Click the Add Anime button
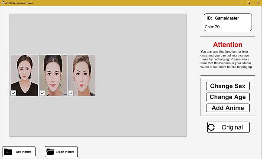This screenshot has height=159, width=262. 228,108
